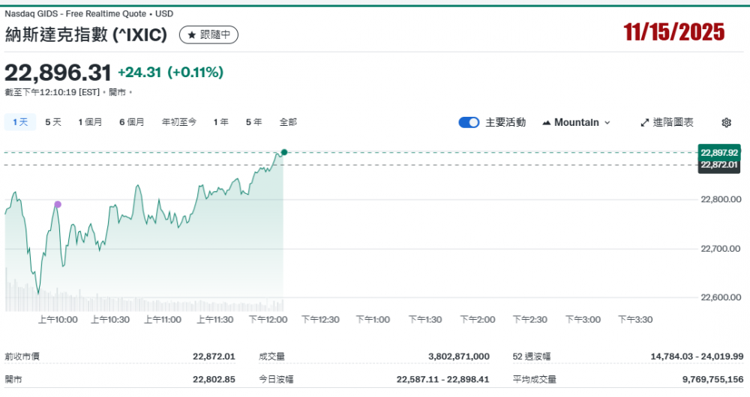750x397 pixels.
Task: Expand the Mountain chart type dropdown
Action: (576, 123)
